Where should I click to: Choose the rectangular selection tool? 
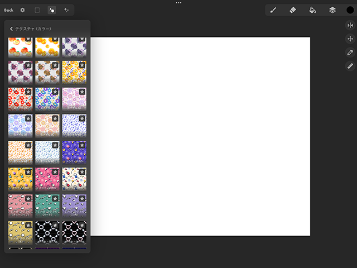(37, 10)
